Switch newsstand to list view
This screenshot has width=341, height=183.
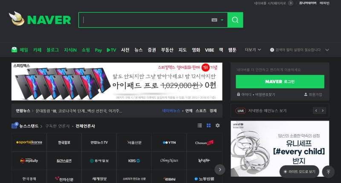coord(199,125)
